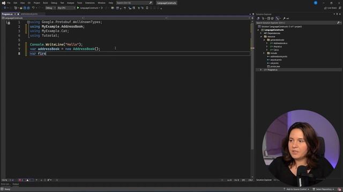Select Addressbook.cs in Solution Explorer
Screen dimensions: 343x192
[279, 43]
